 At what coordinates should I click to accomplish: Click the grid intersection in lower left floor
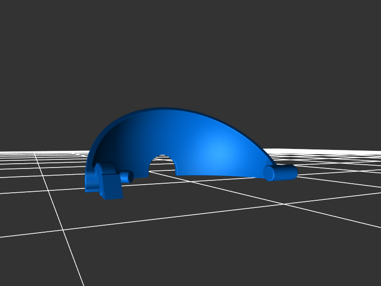(x=63, y=229)
